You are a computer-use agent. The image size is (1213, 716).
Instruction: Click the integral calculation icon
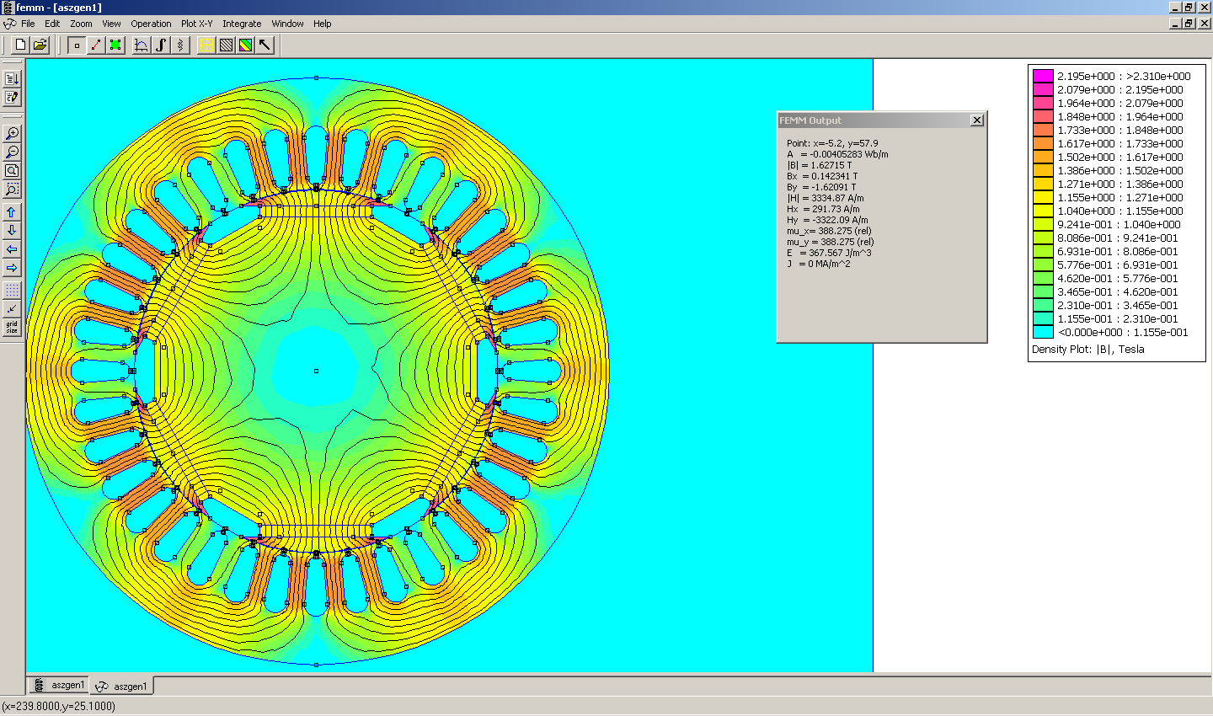[161, 45]
